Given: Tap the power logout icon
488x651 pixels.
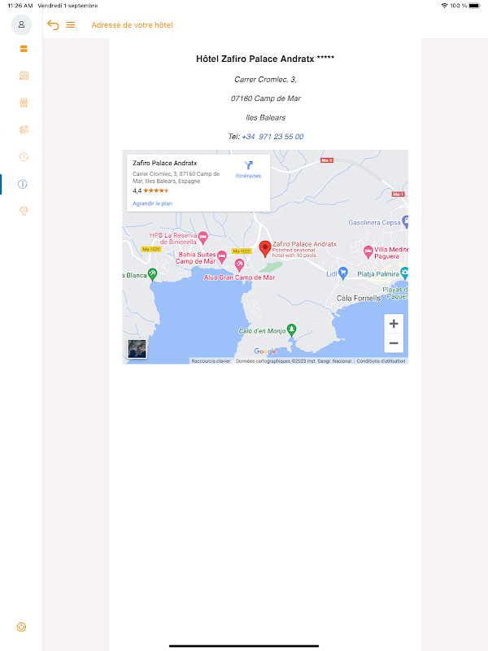Looking at the screenshot, I should click(21, 627).
